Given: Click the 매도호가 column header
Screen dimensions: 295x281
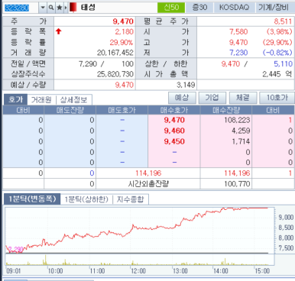Looking at the screenshot, I should pos(122,110).
